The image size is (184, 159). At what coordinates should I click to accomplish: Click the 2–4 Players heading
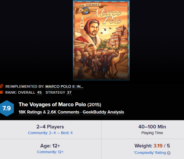click(50, 127)
